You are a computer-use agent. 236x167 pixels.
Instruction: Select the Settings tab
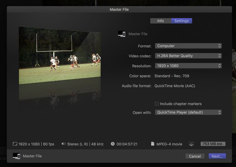(181, 21)
